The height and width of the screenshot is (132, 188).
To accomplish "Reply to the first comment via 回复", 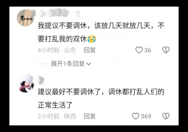I will (x=90, y=50).
